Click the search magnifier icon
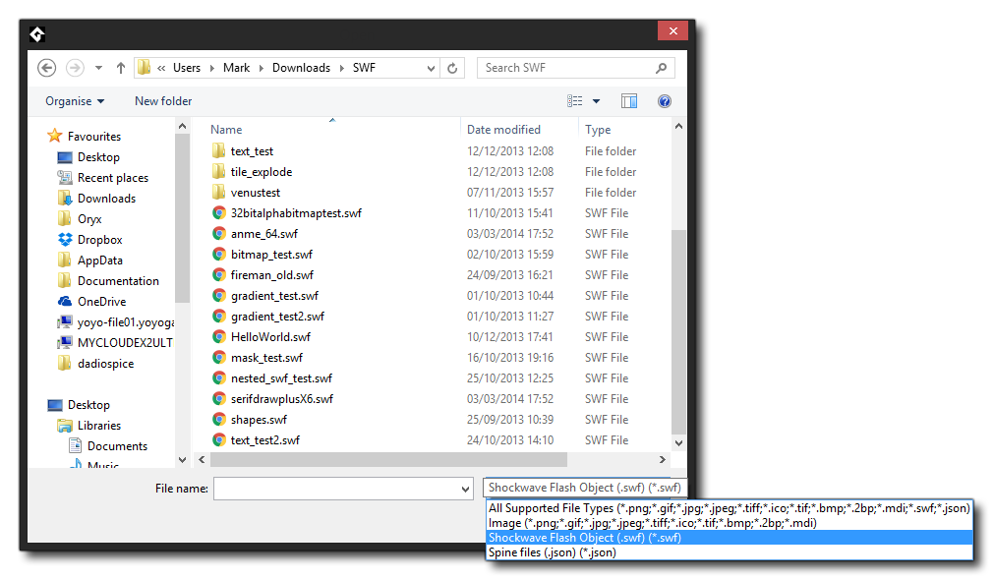993x580 pixels. tap(662, 68)
